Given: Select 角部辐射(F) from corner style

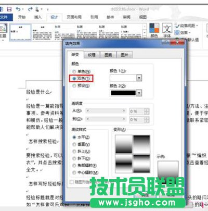Looking at the screenshot, I should point(85,166).
